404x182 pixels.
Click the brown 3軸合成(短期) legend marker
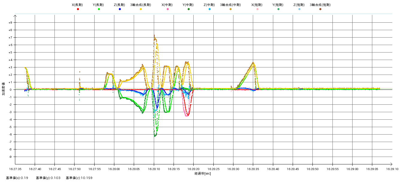(320, 9)
